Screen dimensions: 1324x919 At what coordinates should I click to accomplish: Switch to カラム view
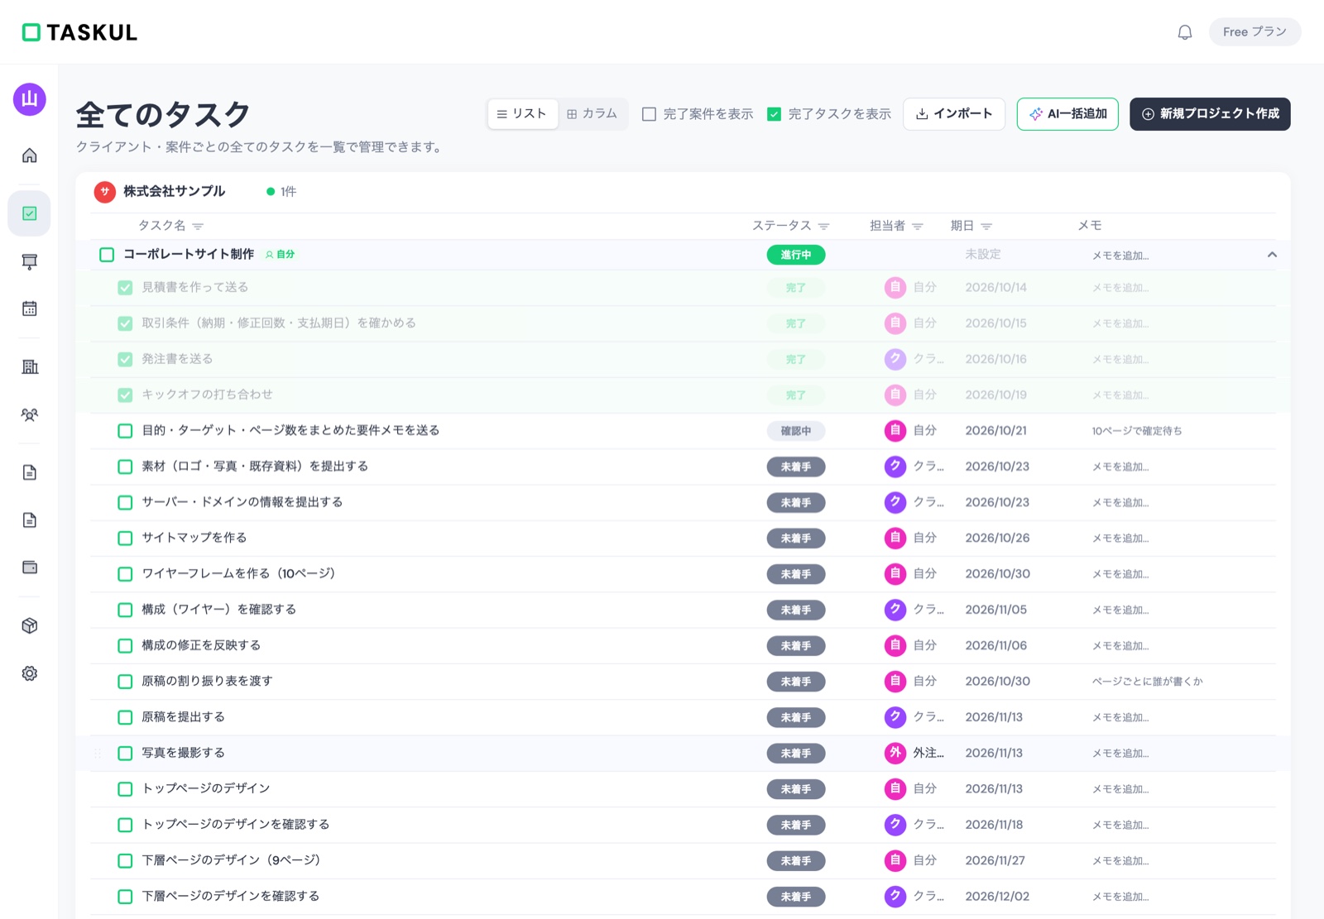pos(592,114)
